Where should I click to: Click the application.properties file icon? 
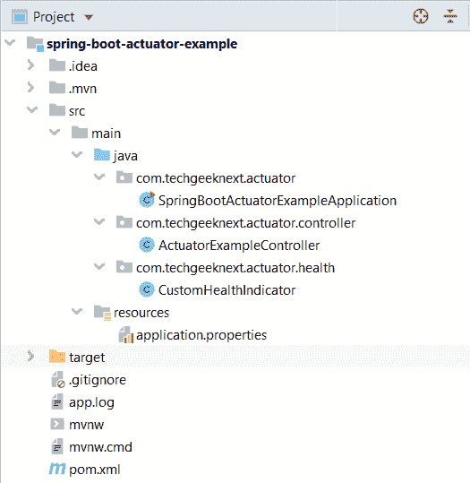(126, 335)
